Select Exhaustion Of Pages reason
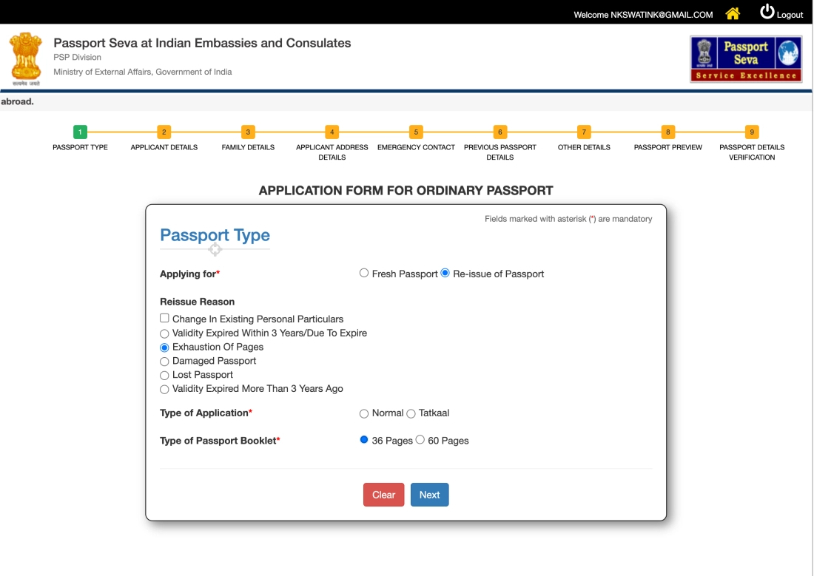 point(164,348)
